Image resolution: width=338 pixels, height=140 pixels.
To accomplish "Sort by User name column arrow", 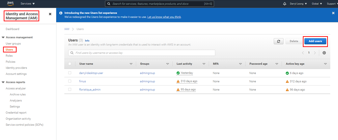I will click(x=131, y=64).
